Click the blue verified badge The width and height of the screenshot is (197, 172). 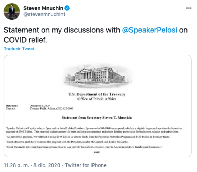(x=68, y=8)
